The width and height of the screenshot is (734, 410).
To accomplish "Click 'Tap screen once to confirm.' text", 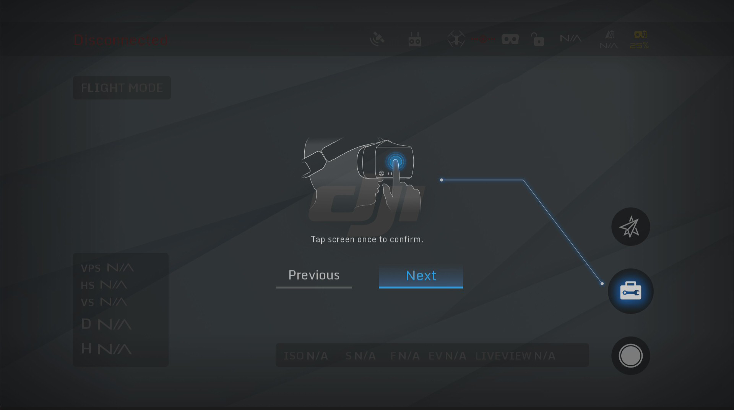I will (367, 239).
